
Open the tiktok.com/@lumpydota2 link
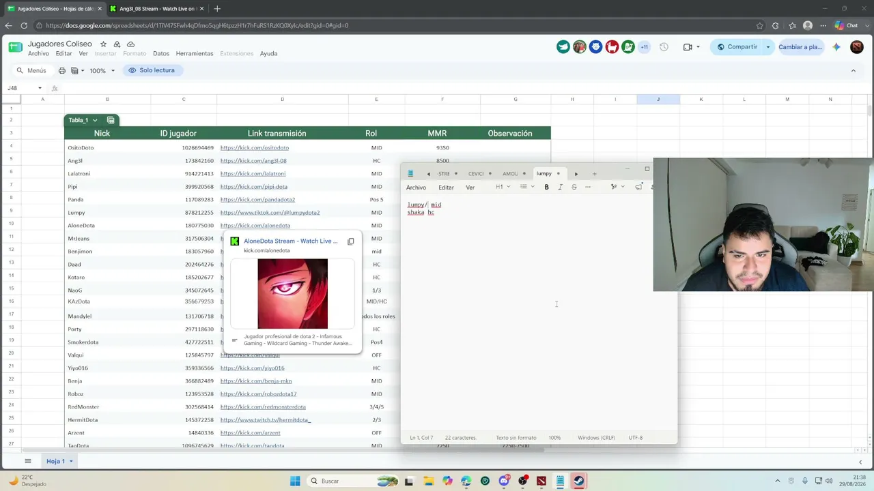coord(270,213)
